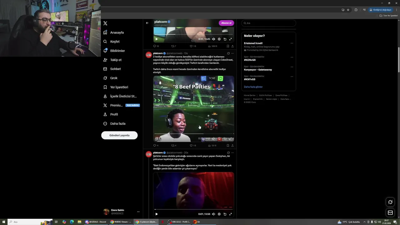Image resolution: width=400 pixels, height=225 pixels.
Task: Bookmark the Cdee2neat post
Action: point(228,146)
